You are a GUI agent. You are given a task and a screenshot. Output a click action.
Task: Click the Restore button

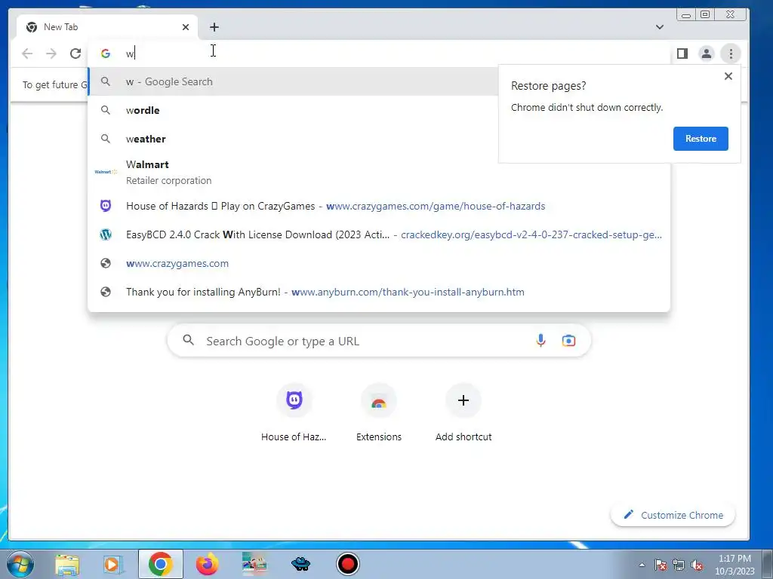click(701, 139)
